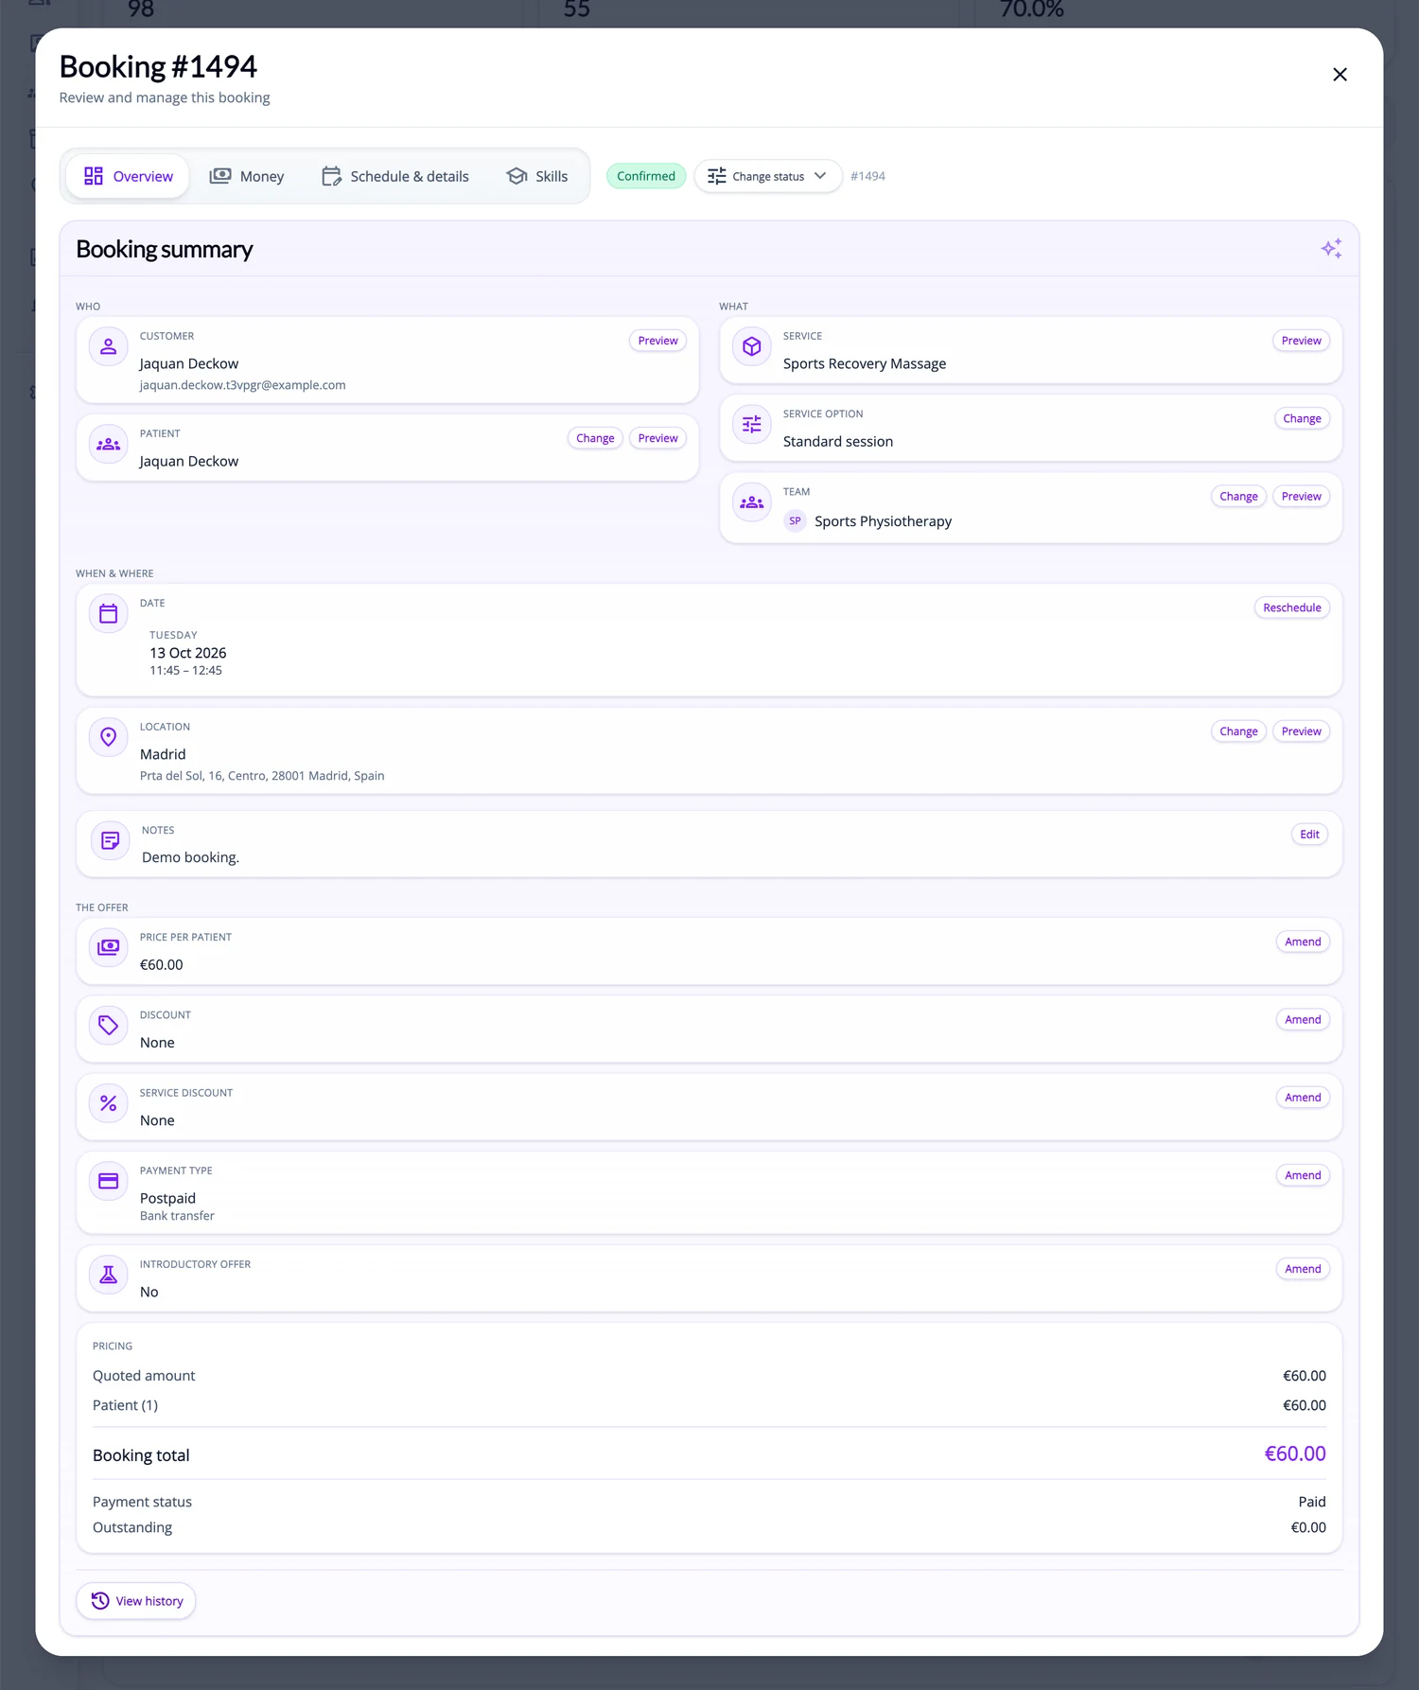Image resolution: width=1419 pixels, height=1690 pixels.
Task: Preview the customer Jaquan Deckow
Action: pyautogui.click(x=658, y=341)
